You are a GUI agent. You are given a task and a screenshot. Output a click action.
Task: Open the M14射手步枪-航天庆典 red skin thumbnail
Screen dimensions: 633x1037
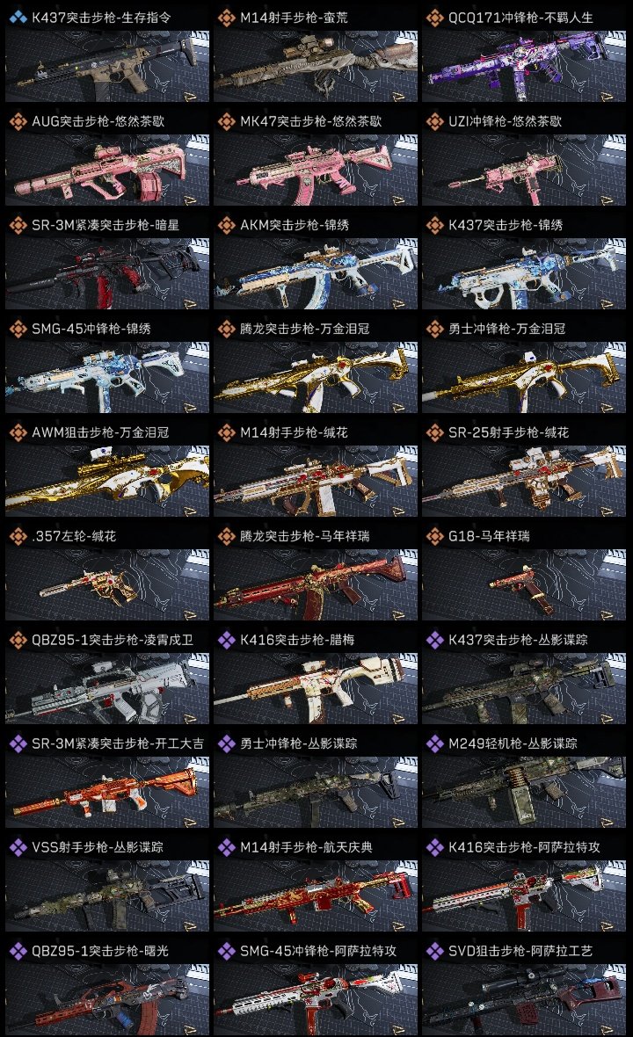[x=316, y=896]
